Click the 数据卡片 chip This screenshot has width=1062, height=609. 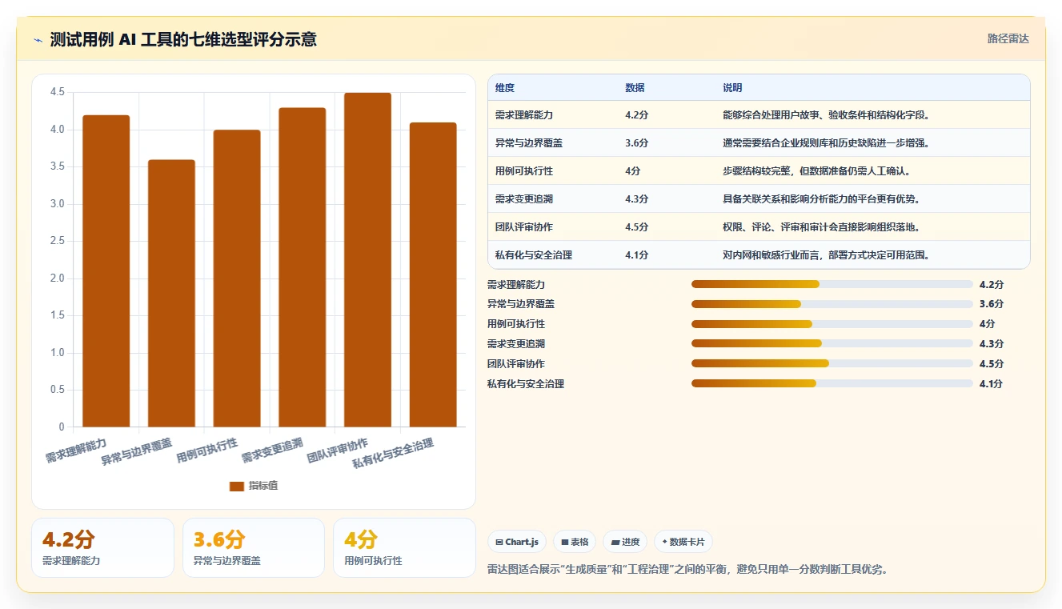click(683, 542)
